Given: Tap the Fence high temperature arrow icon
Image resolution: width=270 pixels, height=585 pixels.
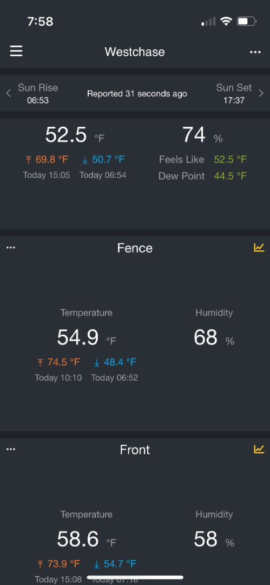Looking at the screenshot, I should [40, 362].
